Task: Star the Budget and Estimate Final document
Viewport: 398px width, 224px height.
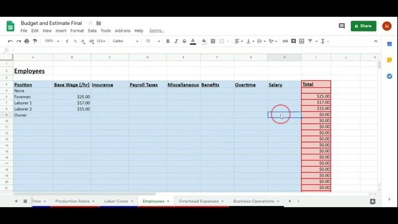Action: point(90,23)
